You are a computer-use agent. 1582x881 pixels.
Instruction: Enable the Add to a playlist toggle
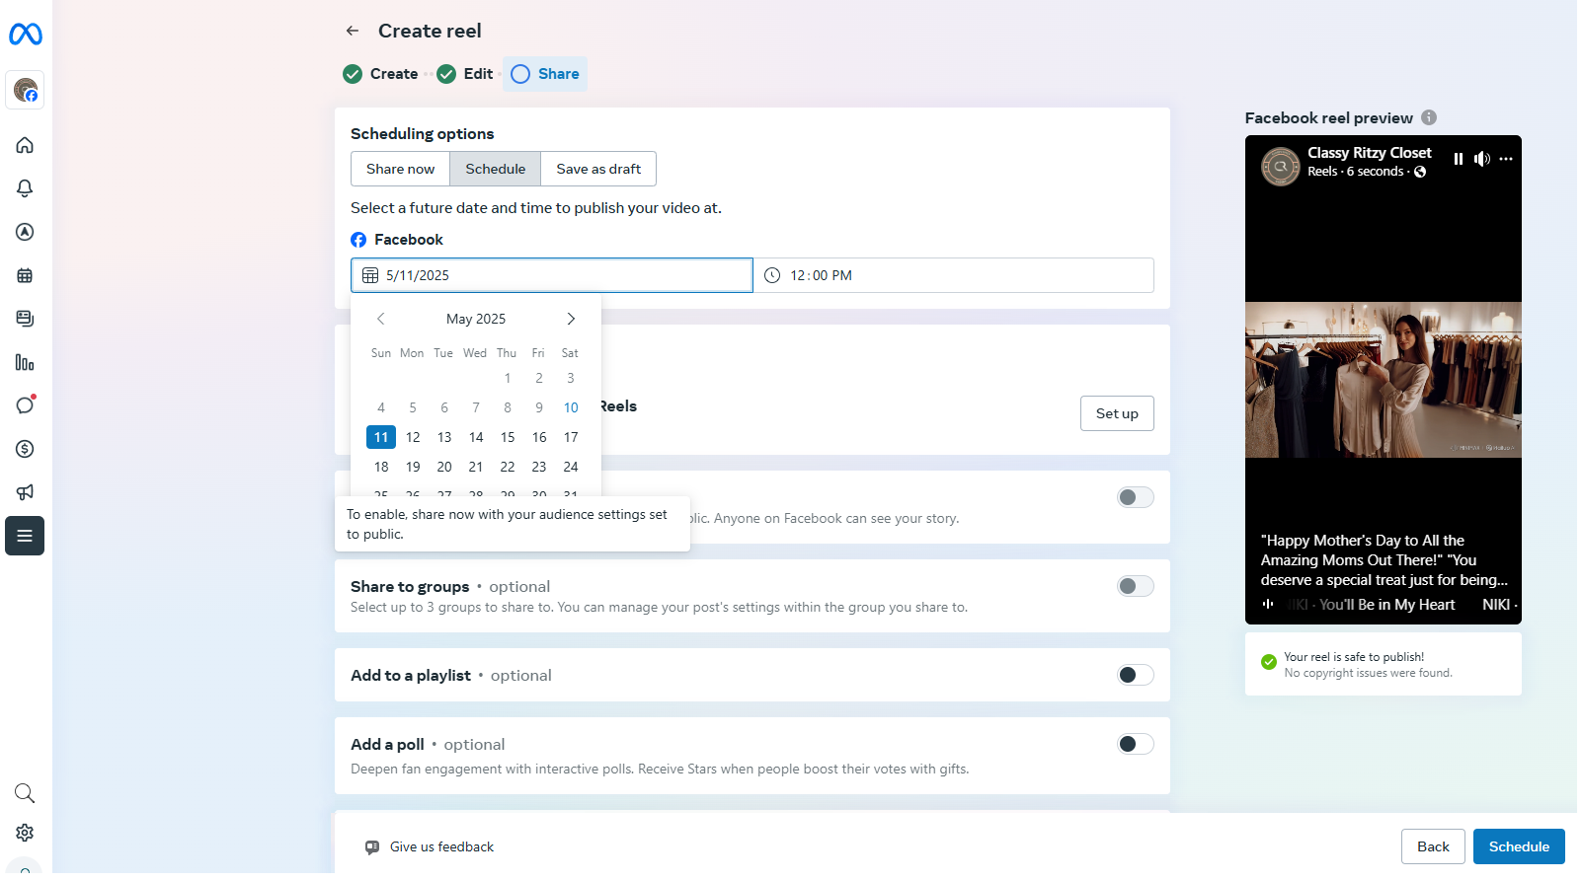pyautogui.click(x=1135, y=675)
